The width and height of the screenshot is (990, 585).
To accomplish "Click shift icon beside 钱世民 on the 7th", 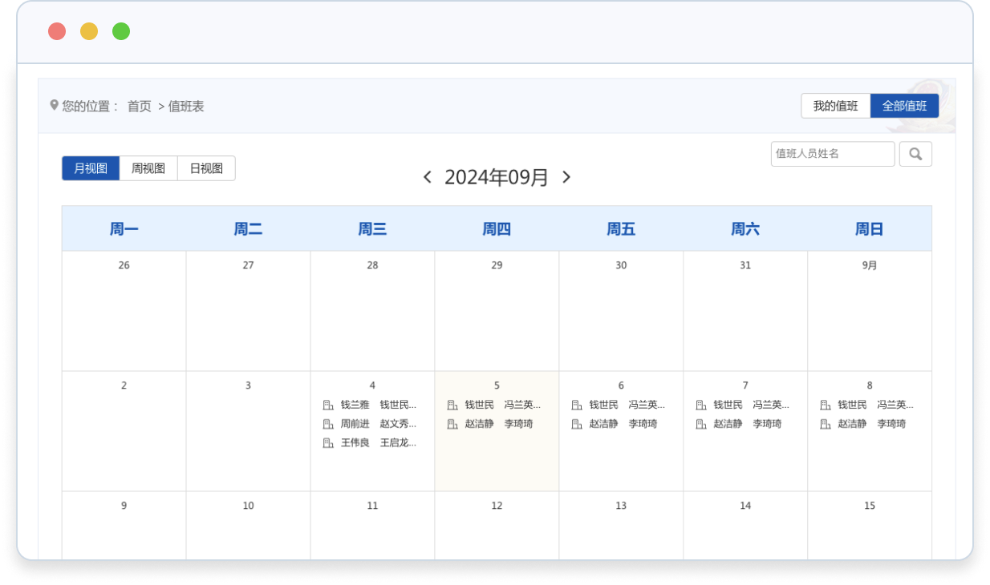I will (700, 405).
